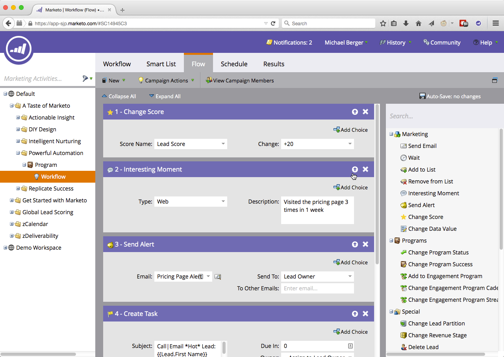
Task: Open the Send To dropdown
Action: (317, 277)
